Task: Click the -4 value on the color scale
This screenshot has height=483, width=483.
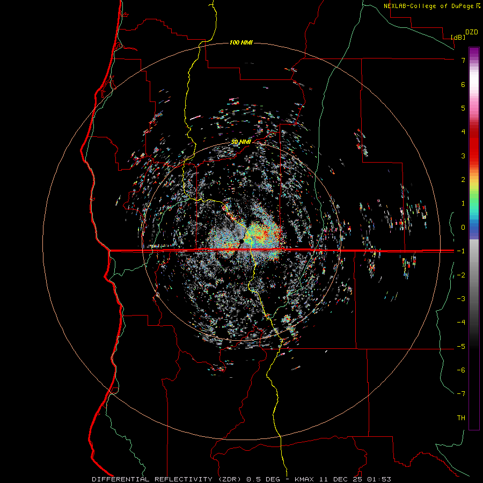Action: click(x=461, y=323)
